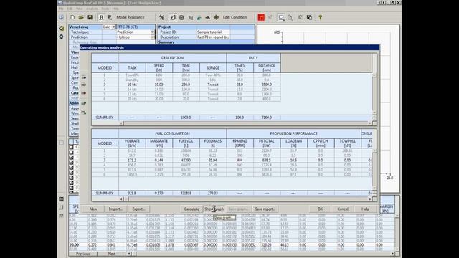Screen dimensions: 459x258
Task: Click the table icon left of results grid
Action: [61, 199]
